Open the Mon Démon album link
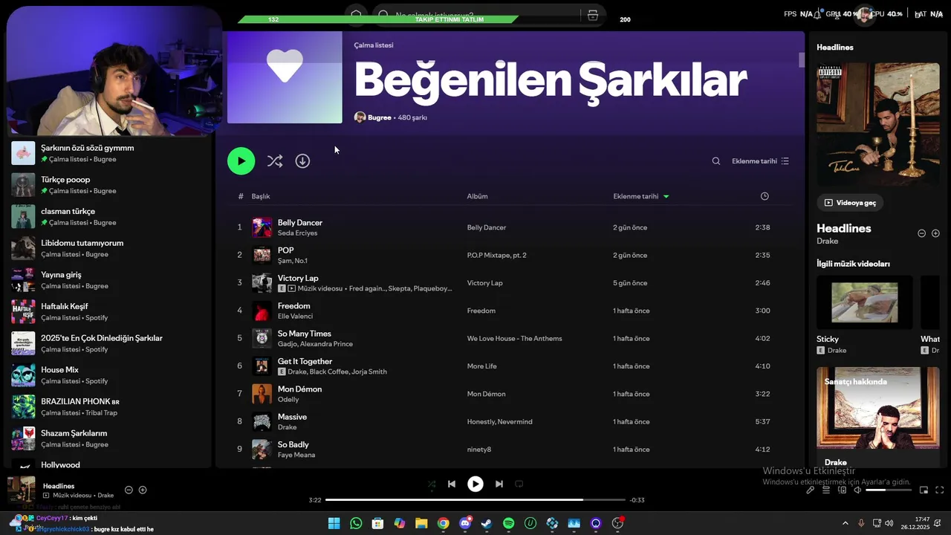951x535 pixels. click(x=486, y=394)
